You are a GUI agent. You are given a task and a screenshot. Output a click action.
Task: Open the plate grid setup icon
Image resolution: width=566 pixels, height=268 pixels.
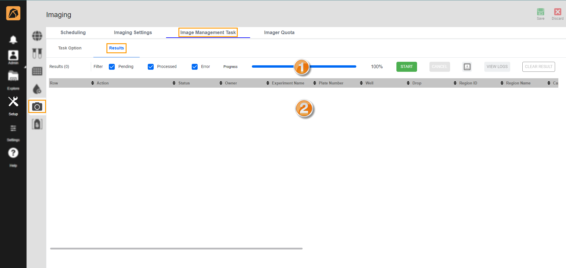[37, 71]
